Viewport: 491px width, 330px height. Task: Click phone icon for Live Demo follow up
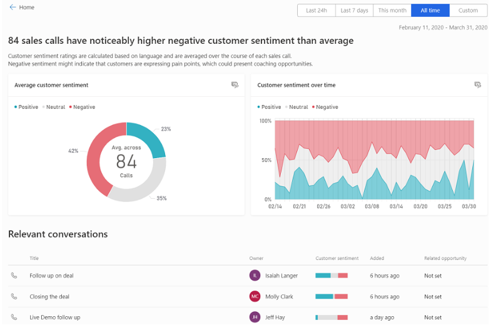(14, 317)
